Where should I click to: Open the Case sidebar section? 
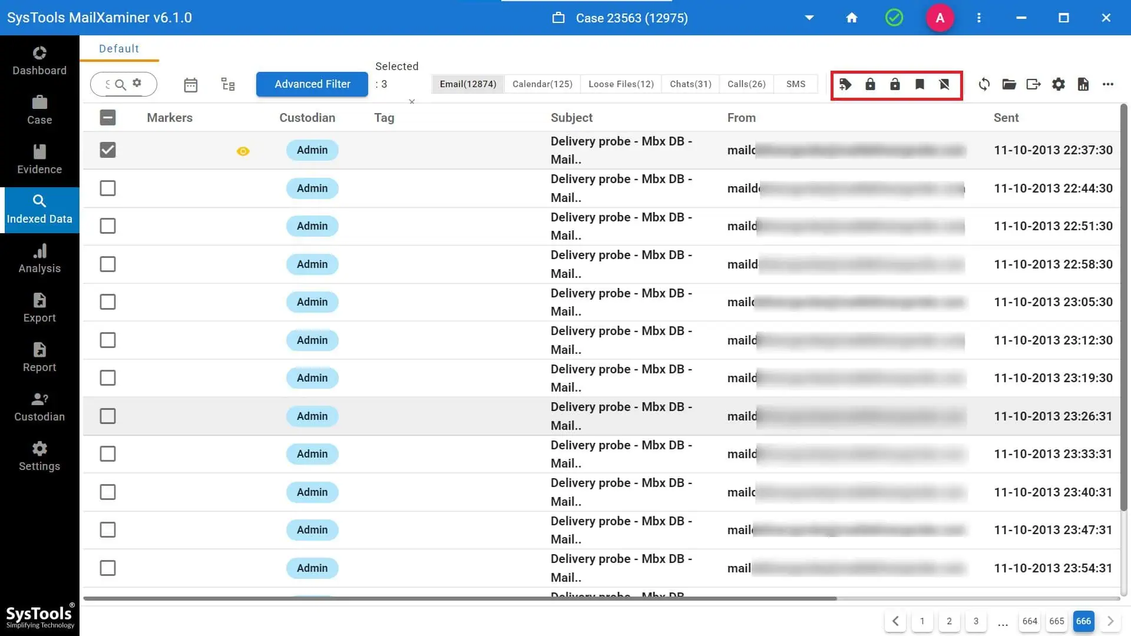point(39,111)
